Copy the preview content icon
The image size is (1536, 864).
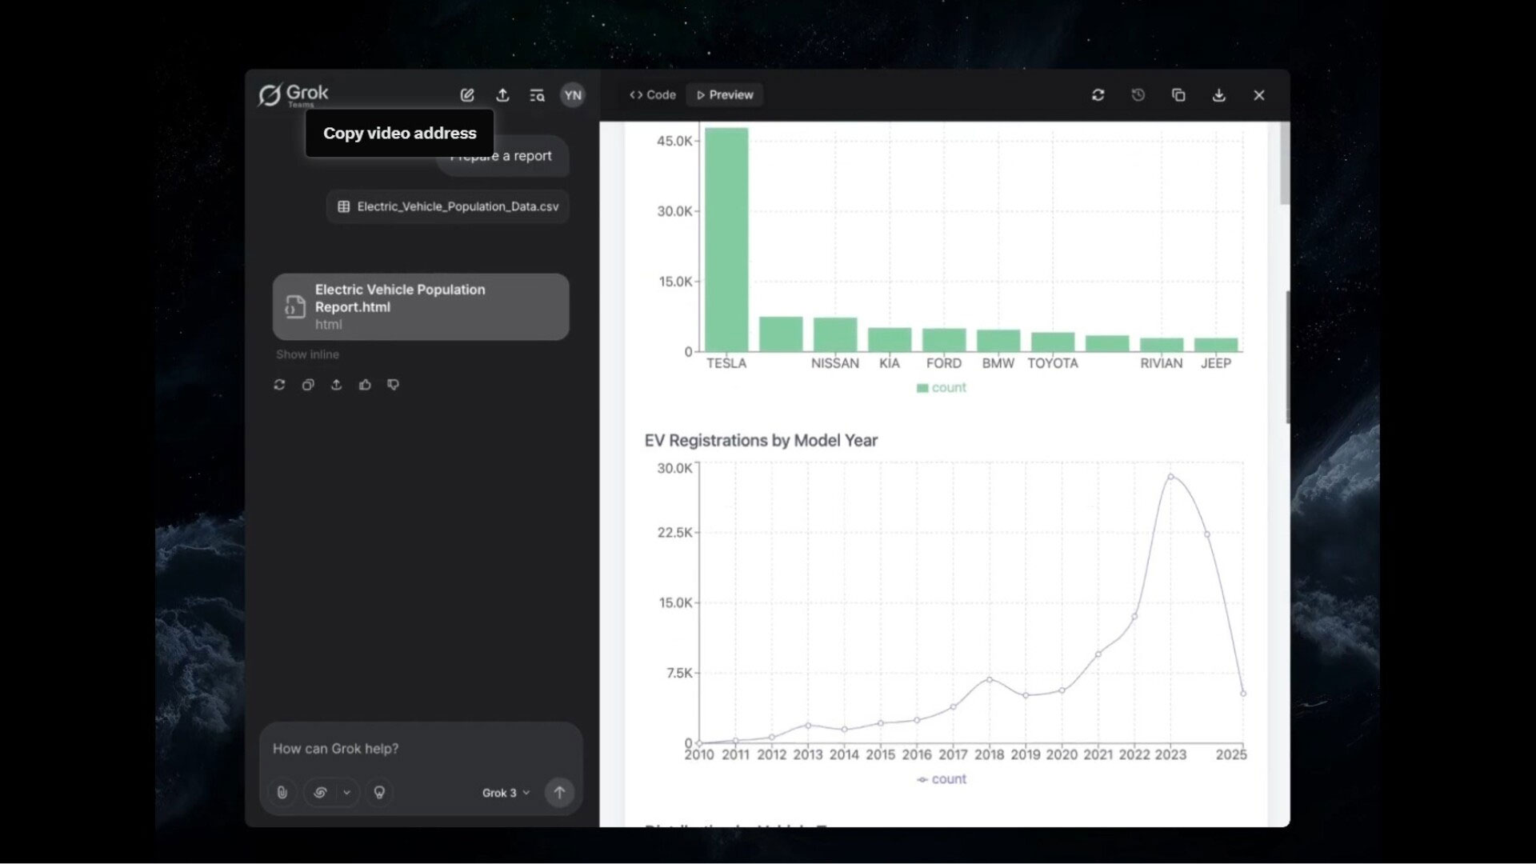coord(1178,95)
